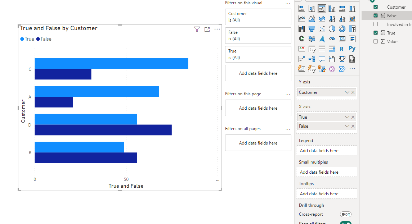Viewport: 412px width, 224px height.
Task: Click the Small multiples add fields box
Action: (x=327, y=172)
